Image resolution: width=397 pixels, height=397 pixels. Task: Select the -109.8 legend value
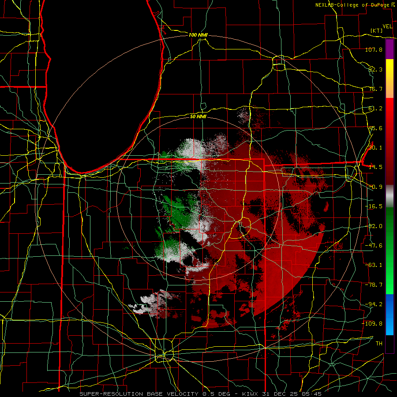coord(372,324)
